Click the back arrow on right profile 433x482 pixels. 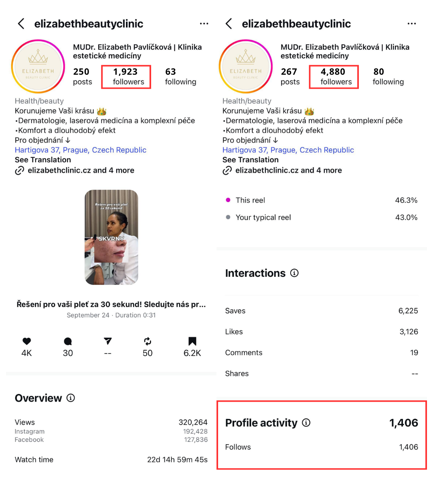229,24
